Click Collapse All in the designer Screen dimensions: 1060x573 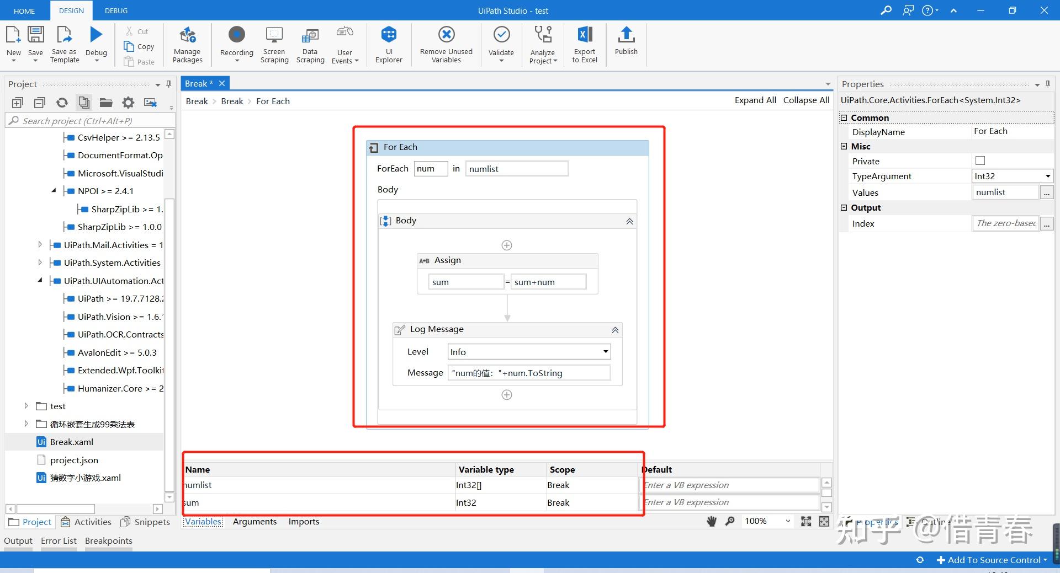tap(806, 100)
